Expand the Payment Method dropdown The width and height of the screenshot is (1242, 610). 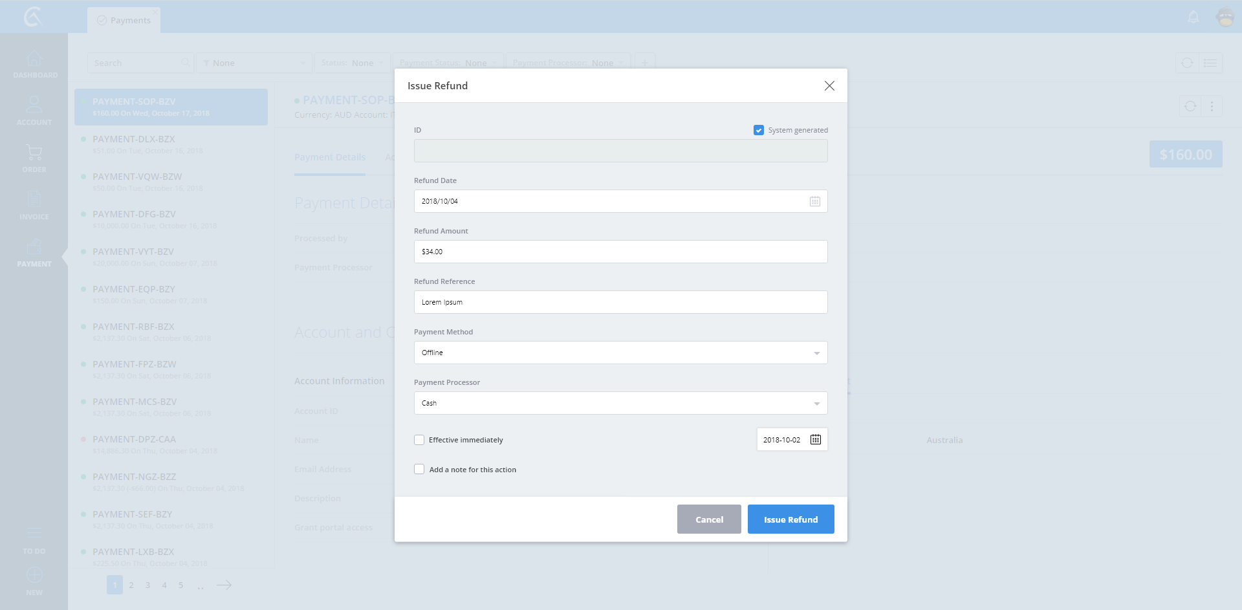[620, 353]
